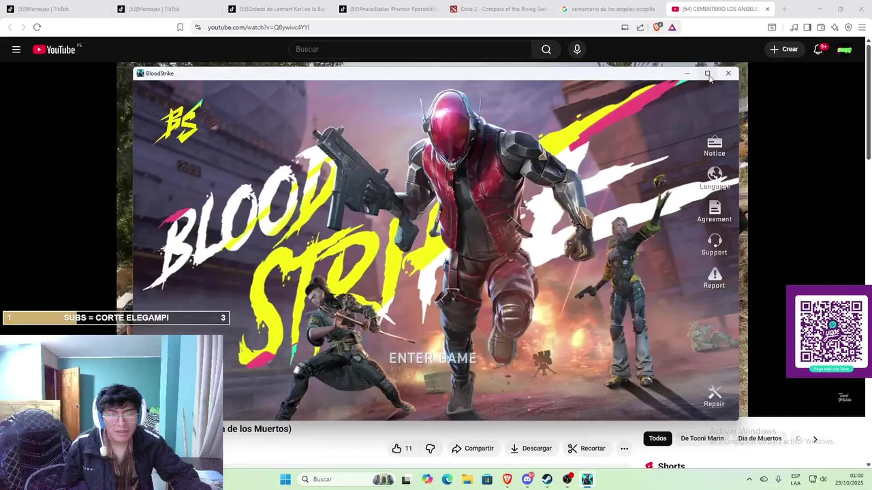The image size is (872, 490).
Task: Click the Brave Shields lion icon
Action: tap(657, 27)
